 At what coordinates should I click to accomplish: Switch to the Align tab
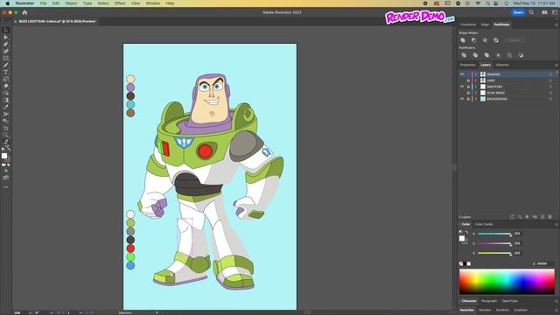coord(485,24)
